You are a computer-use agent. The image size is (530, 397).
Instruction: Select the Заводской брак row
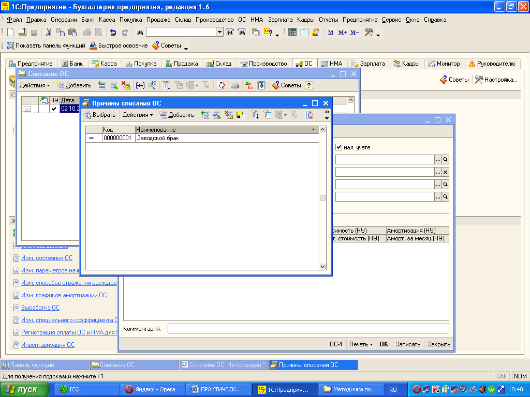pos(202,138)
